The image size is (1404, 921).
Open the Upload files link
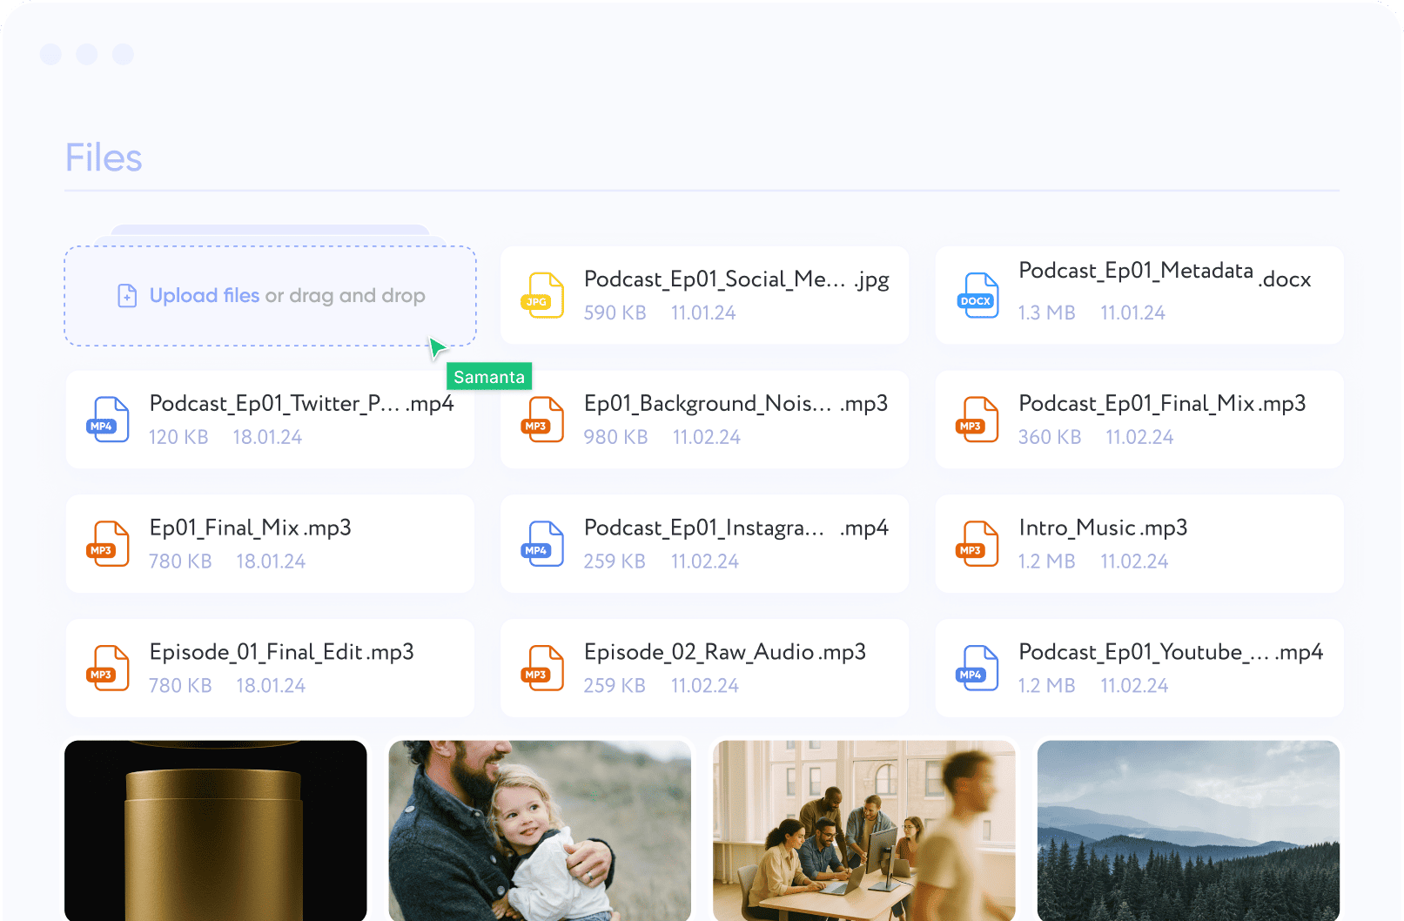pos(205,295)
